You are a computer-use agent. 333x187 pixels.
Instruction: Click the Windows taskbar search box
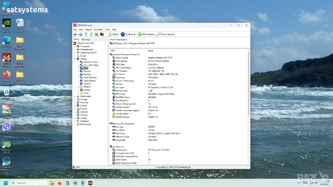pyautogui.click(x=29, y=183)
